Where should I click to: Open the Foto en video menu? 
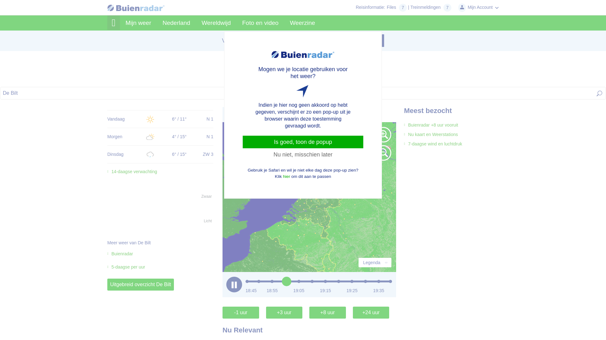coord(260,23)
